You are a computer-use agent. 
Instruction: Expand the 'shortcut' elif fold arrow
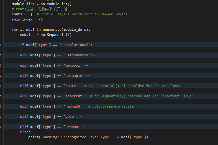click(x=1, y=96)
